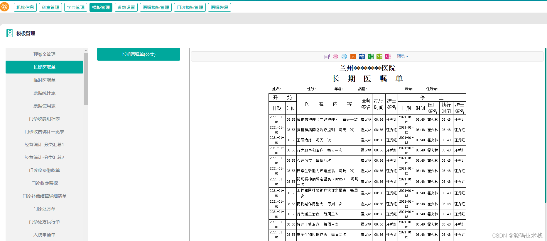Screen dimensions: 547x241
Task: Open the 医嘱恢复 tab
Action: 220,7
